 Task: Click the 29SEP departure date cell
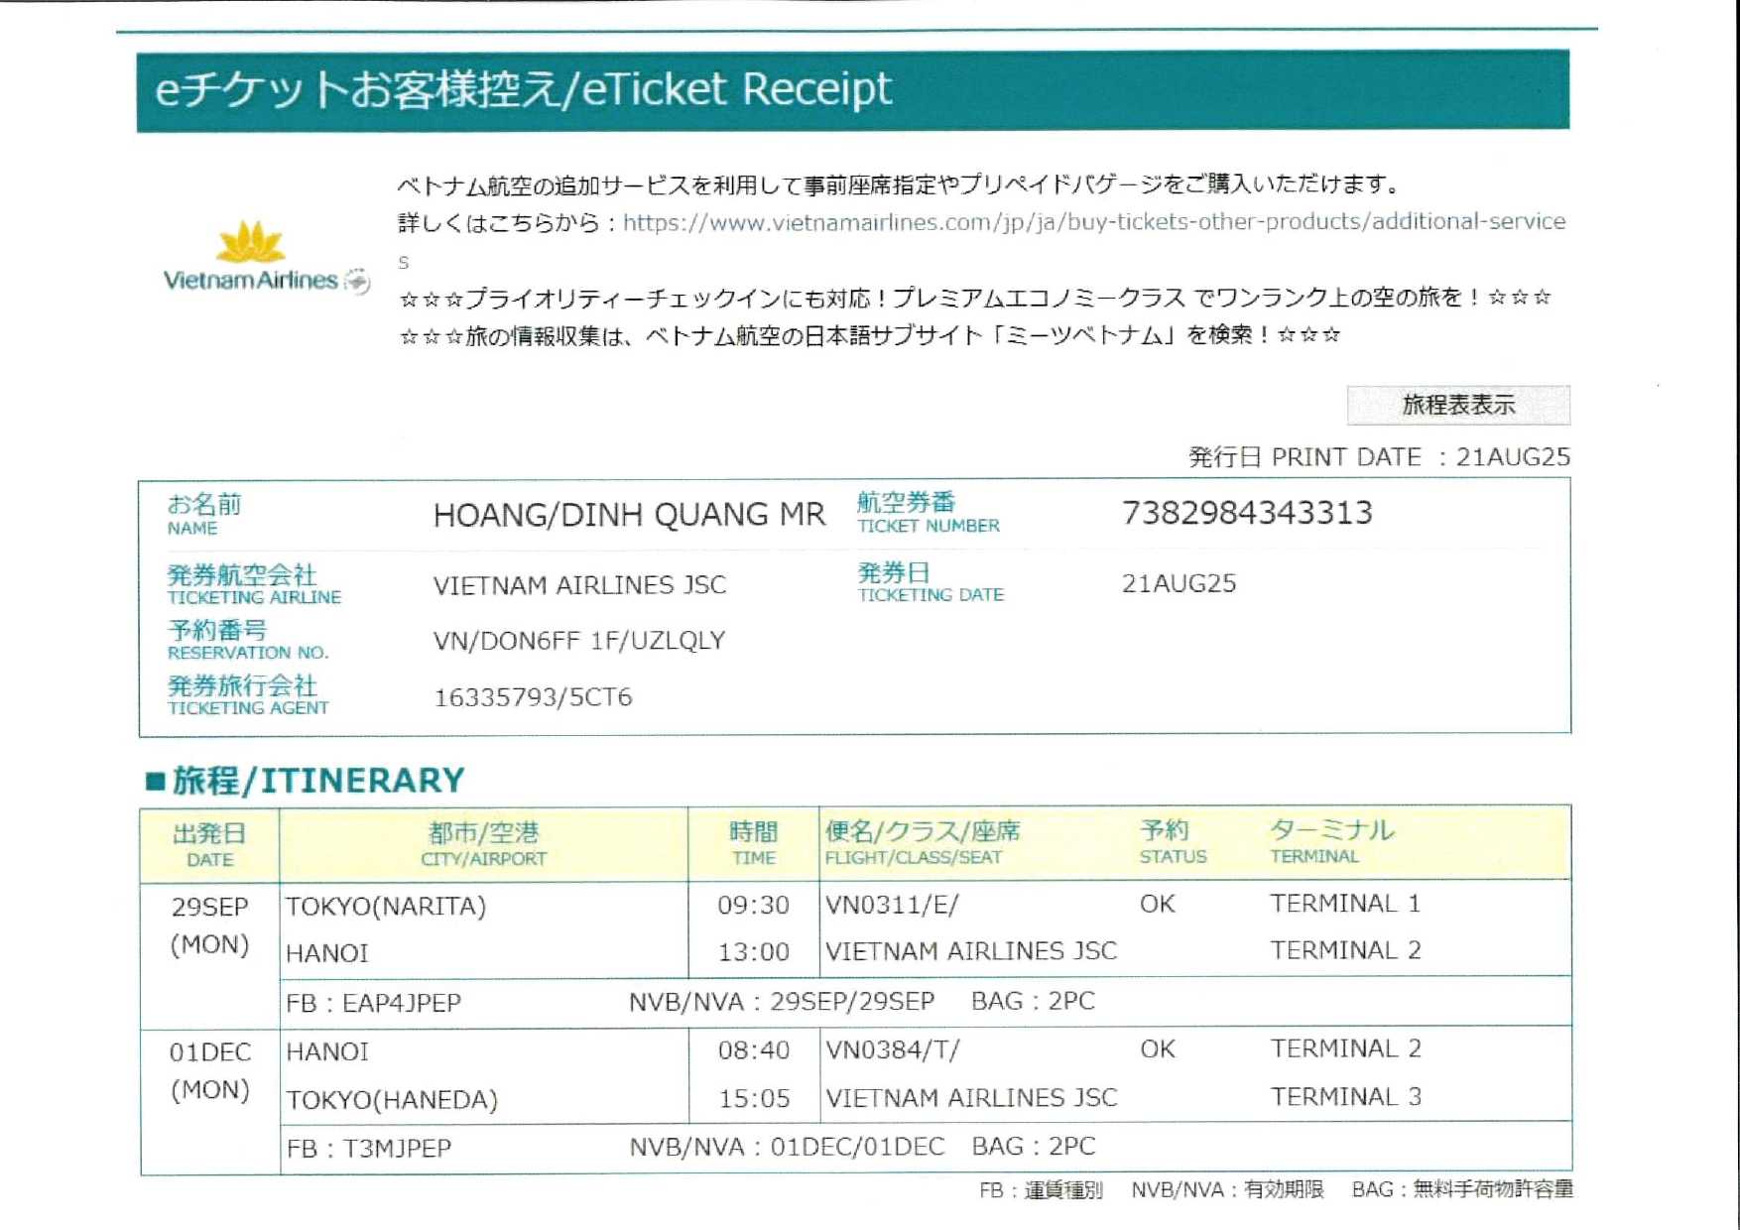pyautogui.click(x=209, y=907)
